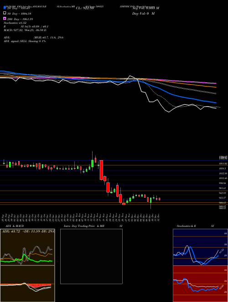Click the 'Stochastics & RSI' panel title
The height and width of the screenshot is (302, 228).
click(195, 226)
